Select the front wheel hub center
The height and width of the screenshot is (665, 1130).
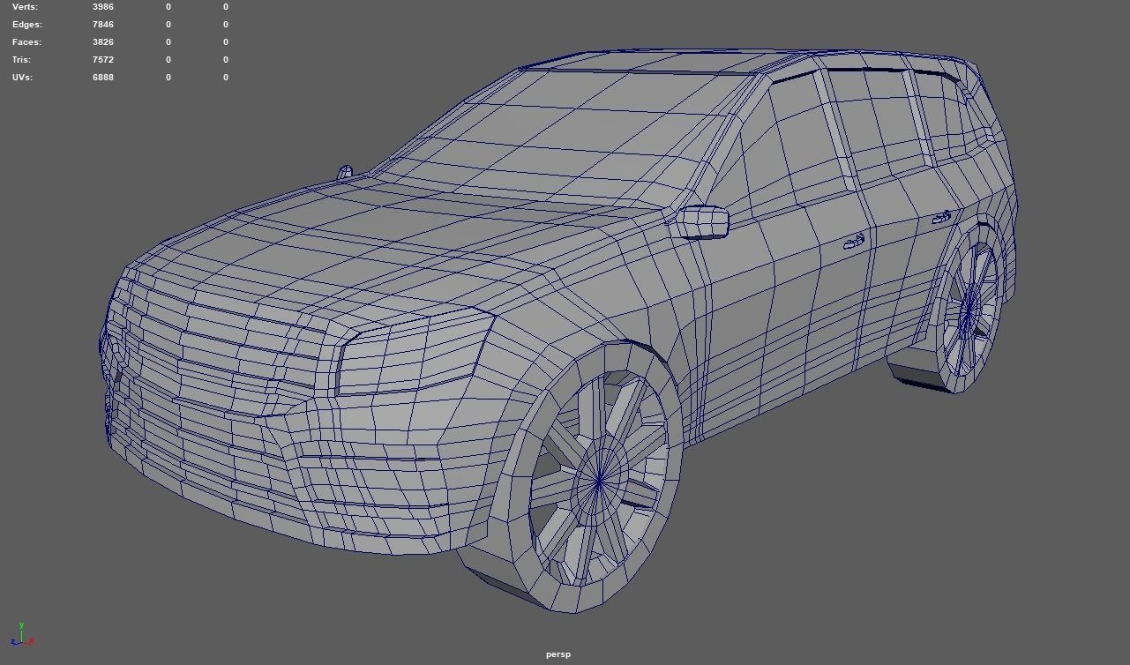600,481
